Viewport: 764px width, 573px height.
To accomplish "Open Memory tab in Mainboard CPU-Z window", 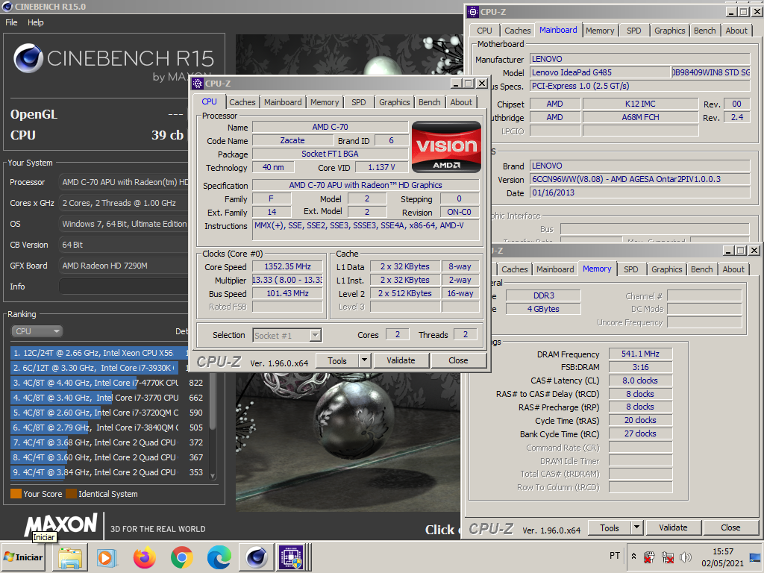I will (x=600, y=31).
